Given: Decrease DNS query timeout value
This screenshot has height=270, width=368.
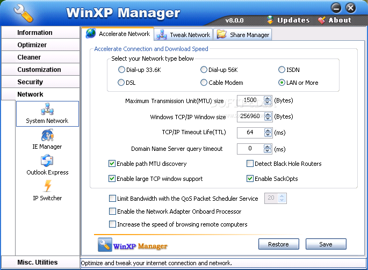Looking at the screenshot, I should (x=268, y=151).
